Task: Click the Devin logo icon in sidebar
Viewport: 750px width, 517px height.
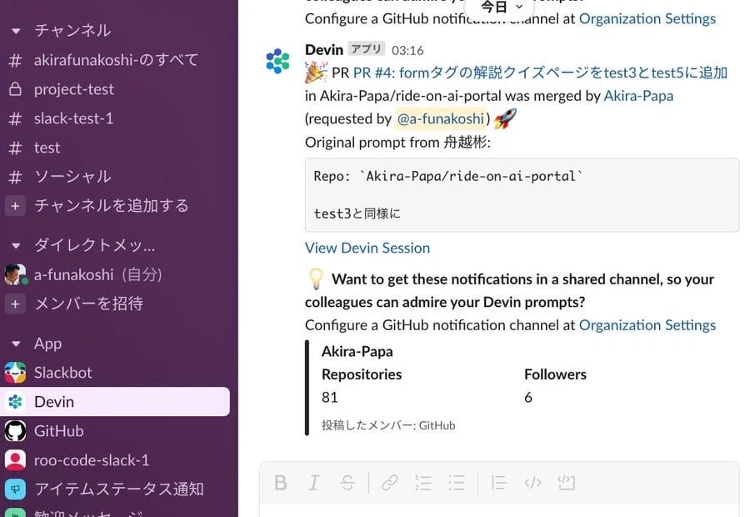Action: [15, 402]
